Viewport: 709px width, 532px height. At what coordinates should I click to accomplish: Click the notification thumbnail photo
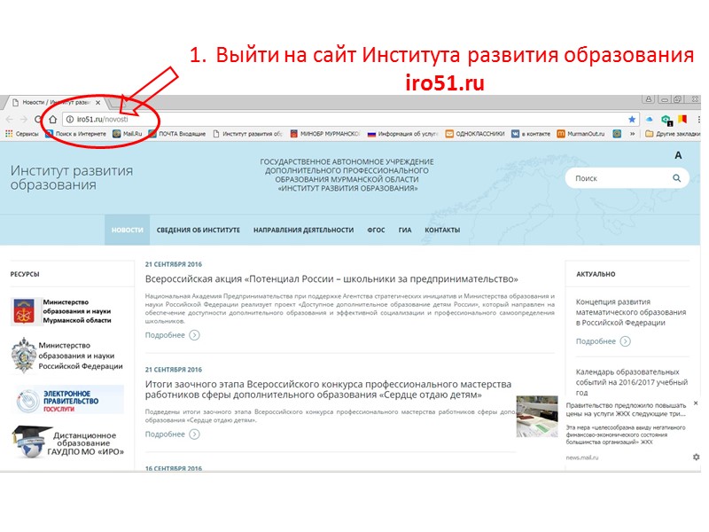[x=537, y=416]
